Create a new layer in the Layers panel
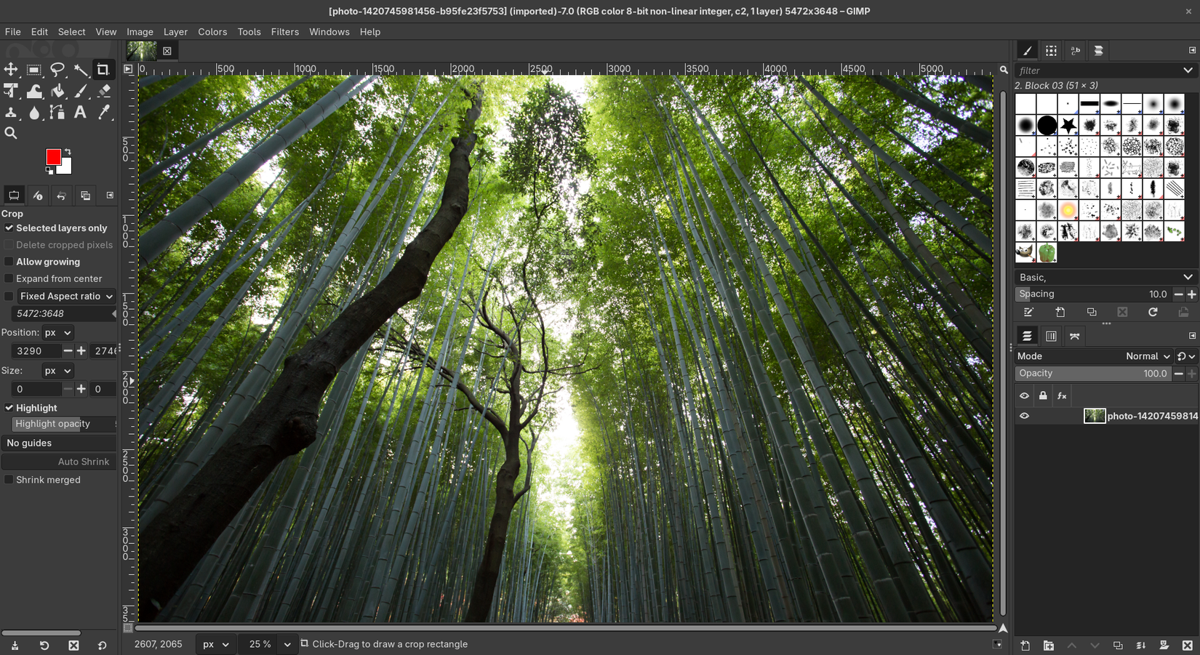This screenshot has width=1200, height=655. [x=1025, y=646]
